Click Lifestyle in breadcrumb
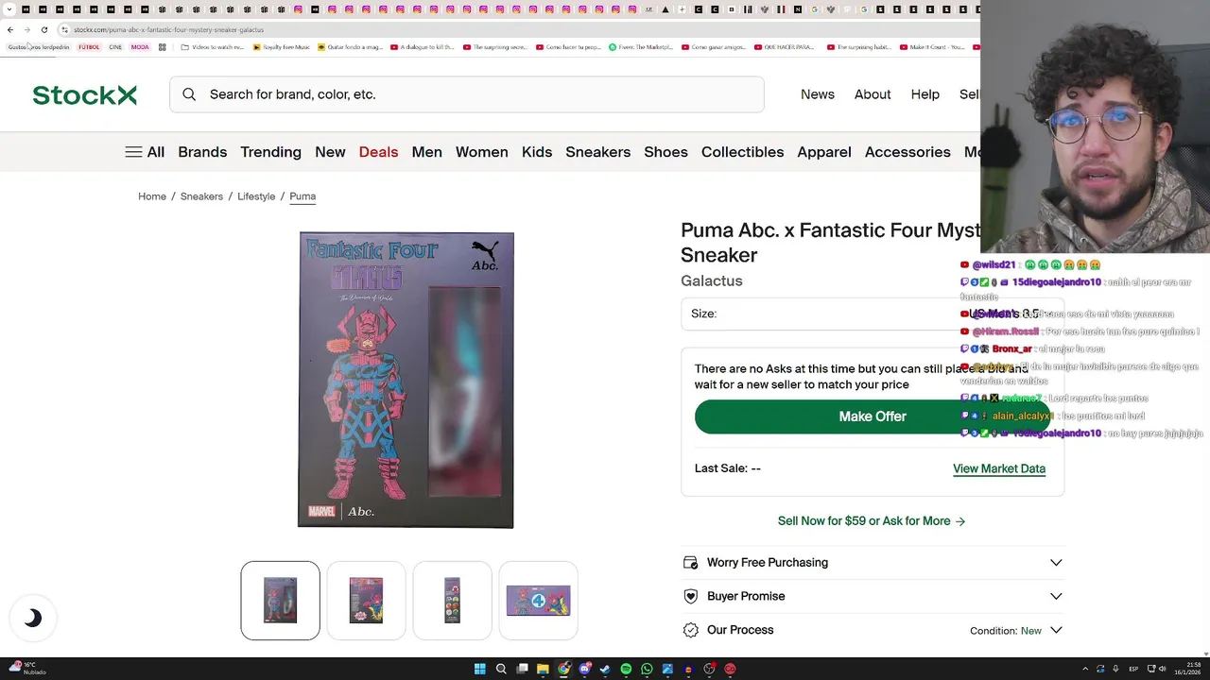The image size is (1210, 680). click(256, 196)
